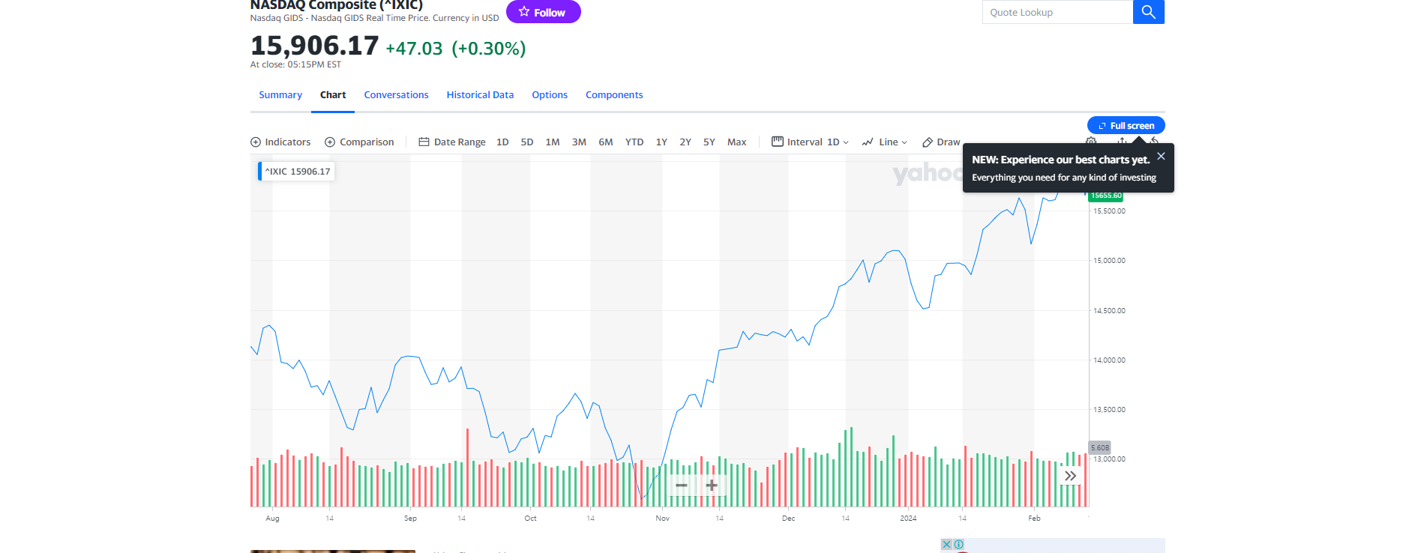1415x553 pixels.
Task: Click the ad info icon
Action: pyautogui.click(x=958, y=545)
